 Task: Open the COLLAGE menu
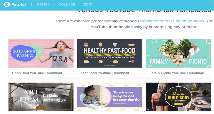67,5
